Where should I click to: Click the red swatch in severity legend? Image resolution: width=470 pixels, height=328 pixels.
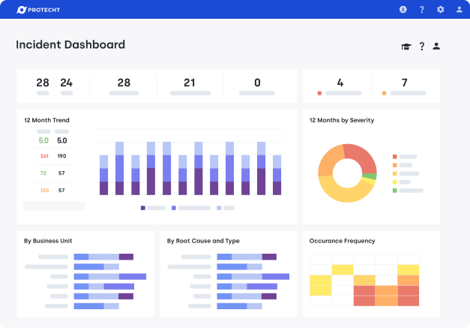point(395,157)
